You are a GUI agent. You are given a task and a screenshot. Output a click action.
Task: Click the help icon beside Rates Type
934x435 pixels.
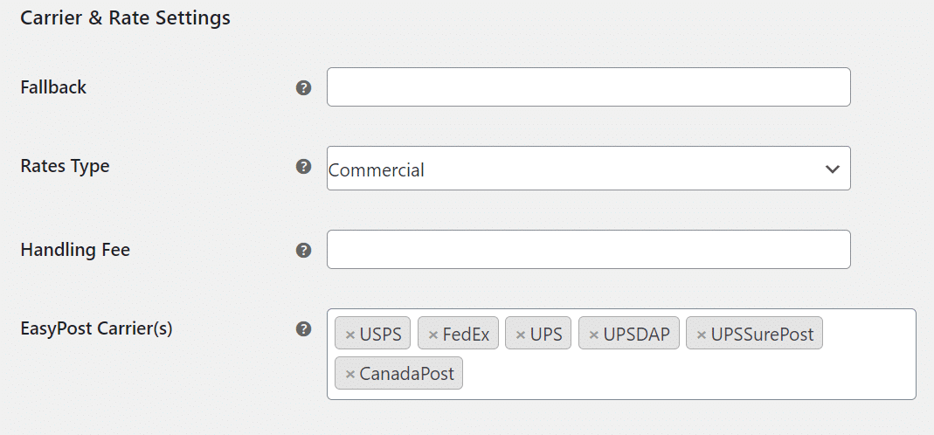[303, 166]
